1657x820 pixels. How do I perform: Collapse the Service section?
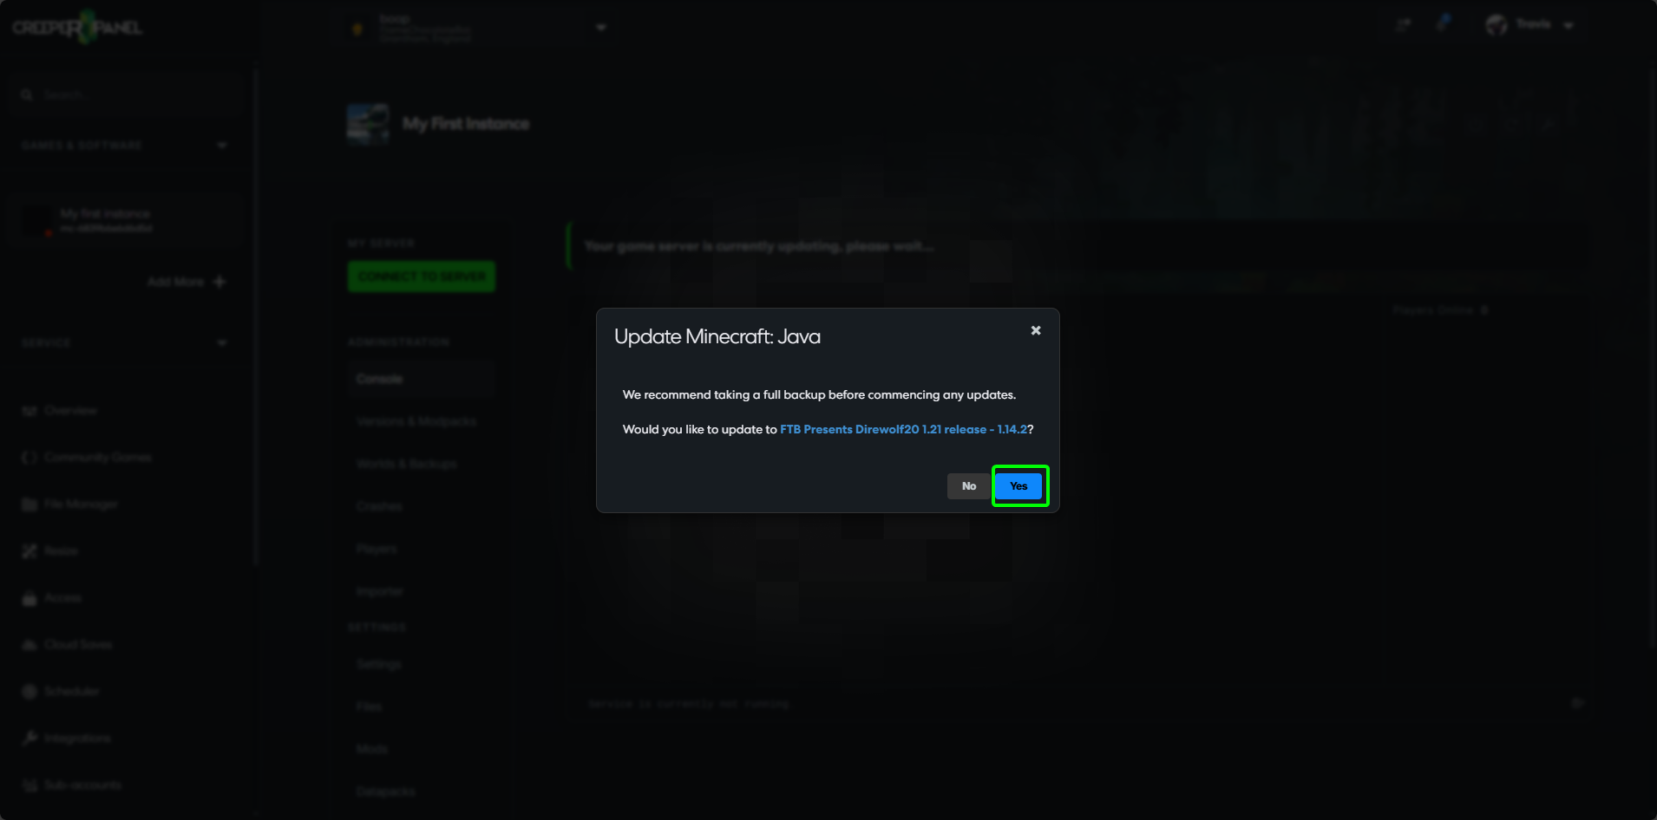221,342
